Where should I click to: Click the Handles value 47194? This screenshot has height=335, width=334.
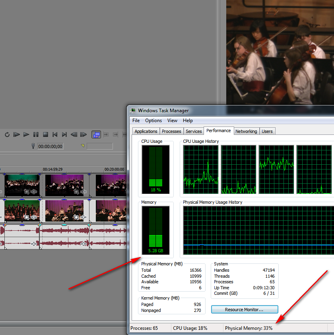(269, 270)
